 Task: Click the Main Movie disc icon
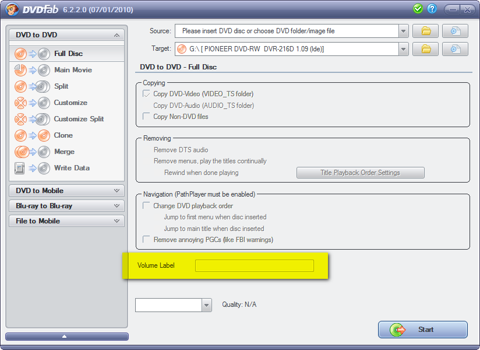click(32, 70)
